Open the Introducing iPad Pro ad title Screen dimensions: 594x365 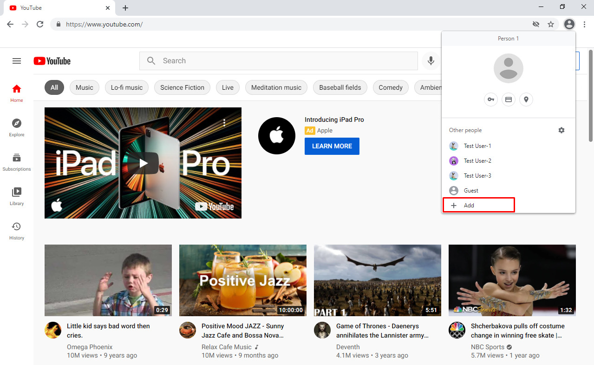coord(334,119)
